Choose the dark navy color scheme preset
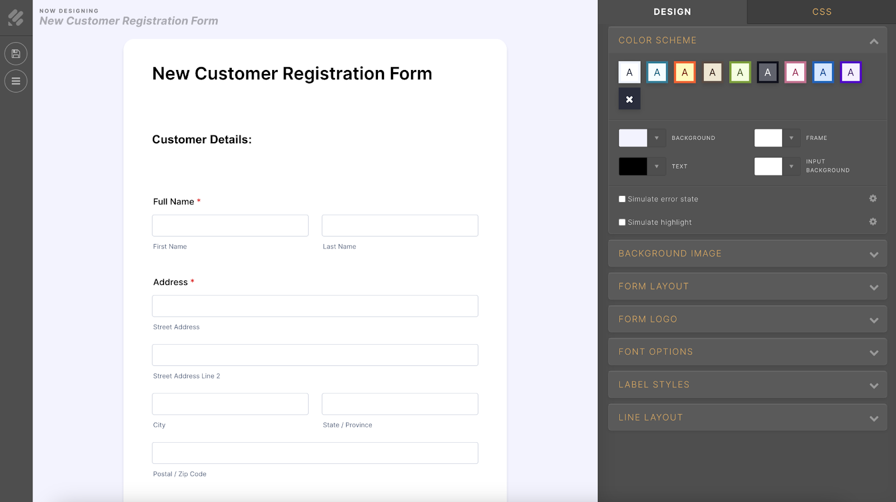Screen dimensions: 896x502 pos(767,72)
